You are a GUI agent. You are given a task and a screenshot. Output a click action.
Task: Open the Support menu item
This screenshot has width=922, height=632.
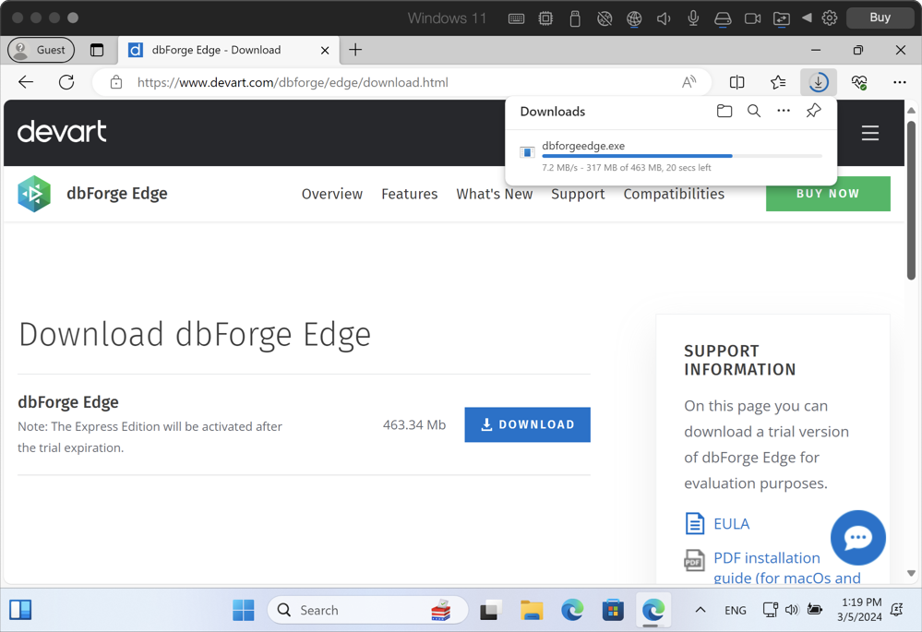point(578,194)
